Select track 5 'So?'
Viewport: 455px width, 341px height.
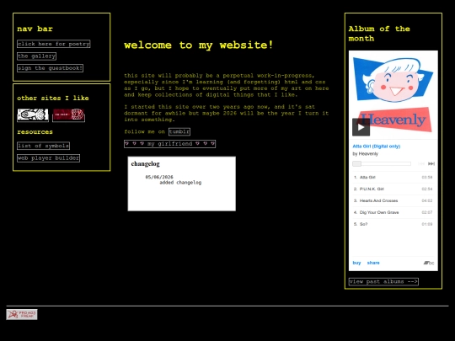click(x=393, y=224)
